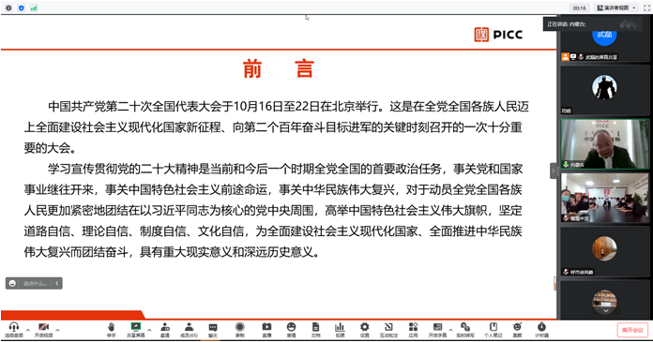Viewport: 653px width, 342px height.
Task: Open emoji picker in chat bar
Action: pos(12,283)
